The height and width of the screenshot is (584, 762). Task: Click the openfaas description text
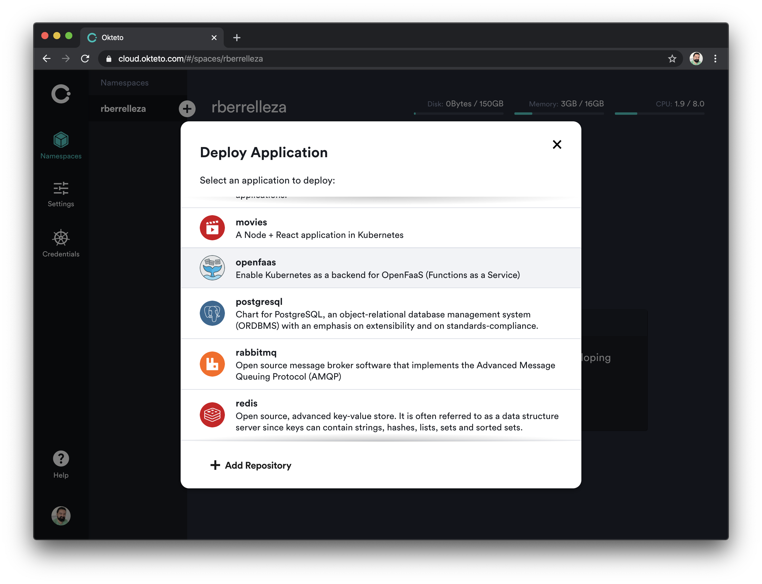378,275
